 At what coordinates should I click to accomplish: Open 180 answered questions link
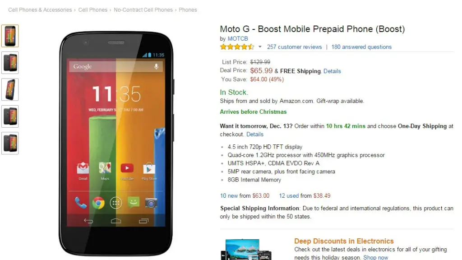click(361, 47)
